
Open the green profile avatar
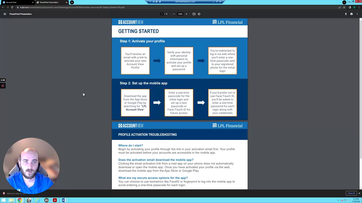tap(354, 7)
